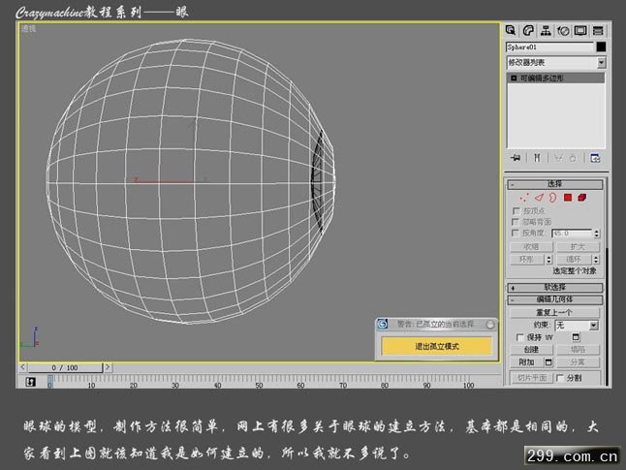Open the mini curve editor icon
Viewport: 626px width, 470px height.
coord(31,382)
